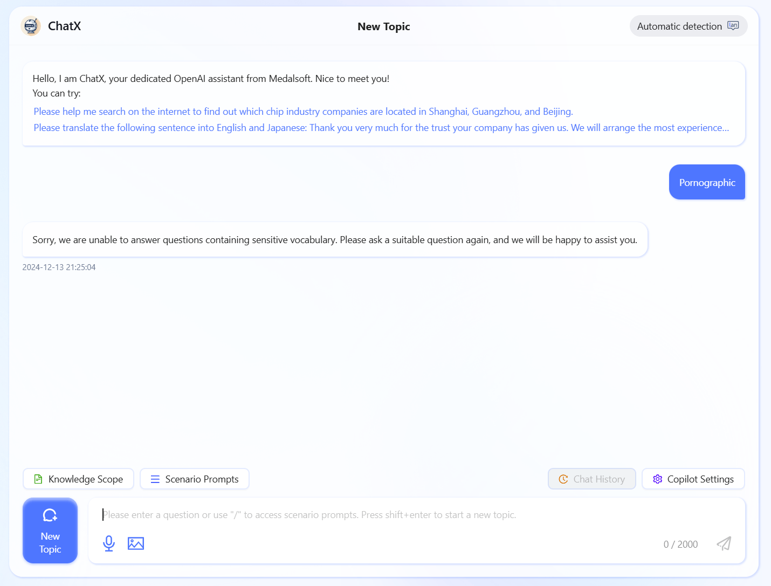The width and height of the screenshot is (771, 586).
Task: Expand the Scenario Prompts list
Action: (x=195, y=479)
